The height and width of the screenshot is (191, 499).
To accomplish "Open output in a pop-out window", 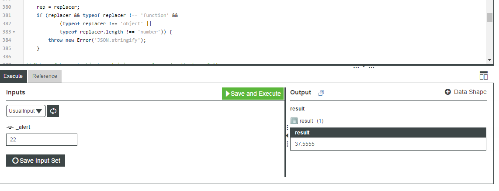I will (x=321, y=93).
